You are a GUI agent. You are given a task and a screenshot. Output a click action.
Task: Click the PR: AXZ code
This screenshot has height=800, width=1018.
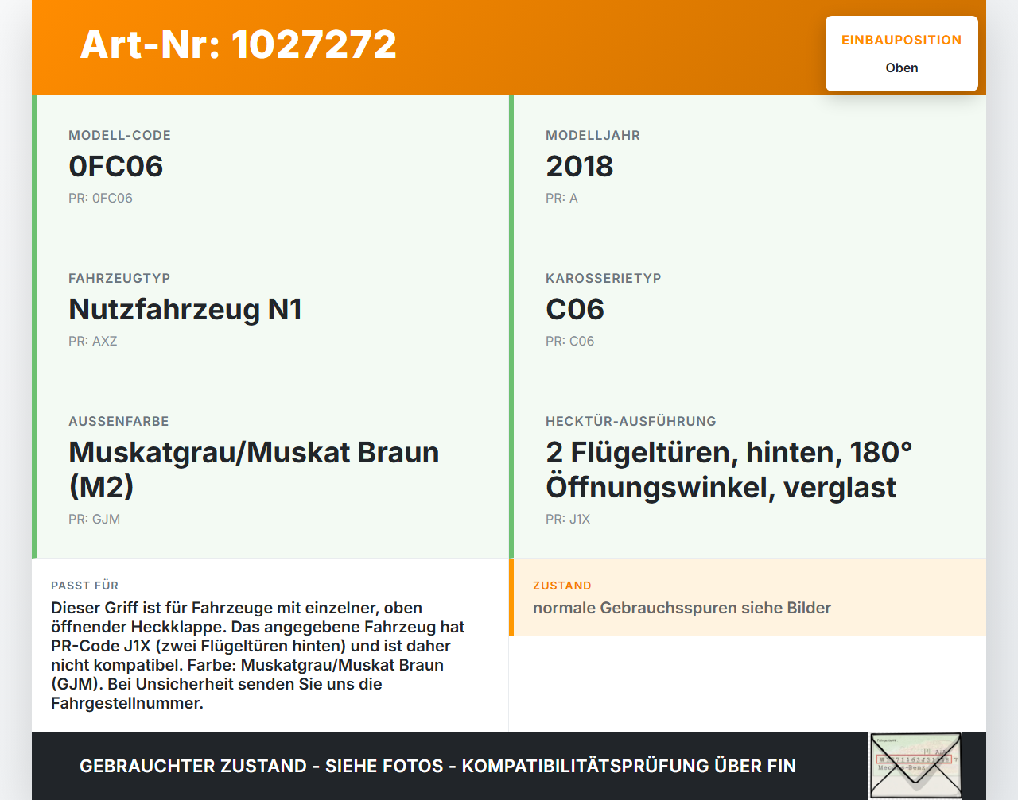(x=93, y=342)
